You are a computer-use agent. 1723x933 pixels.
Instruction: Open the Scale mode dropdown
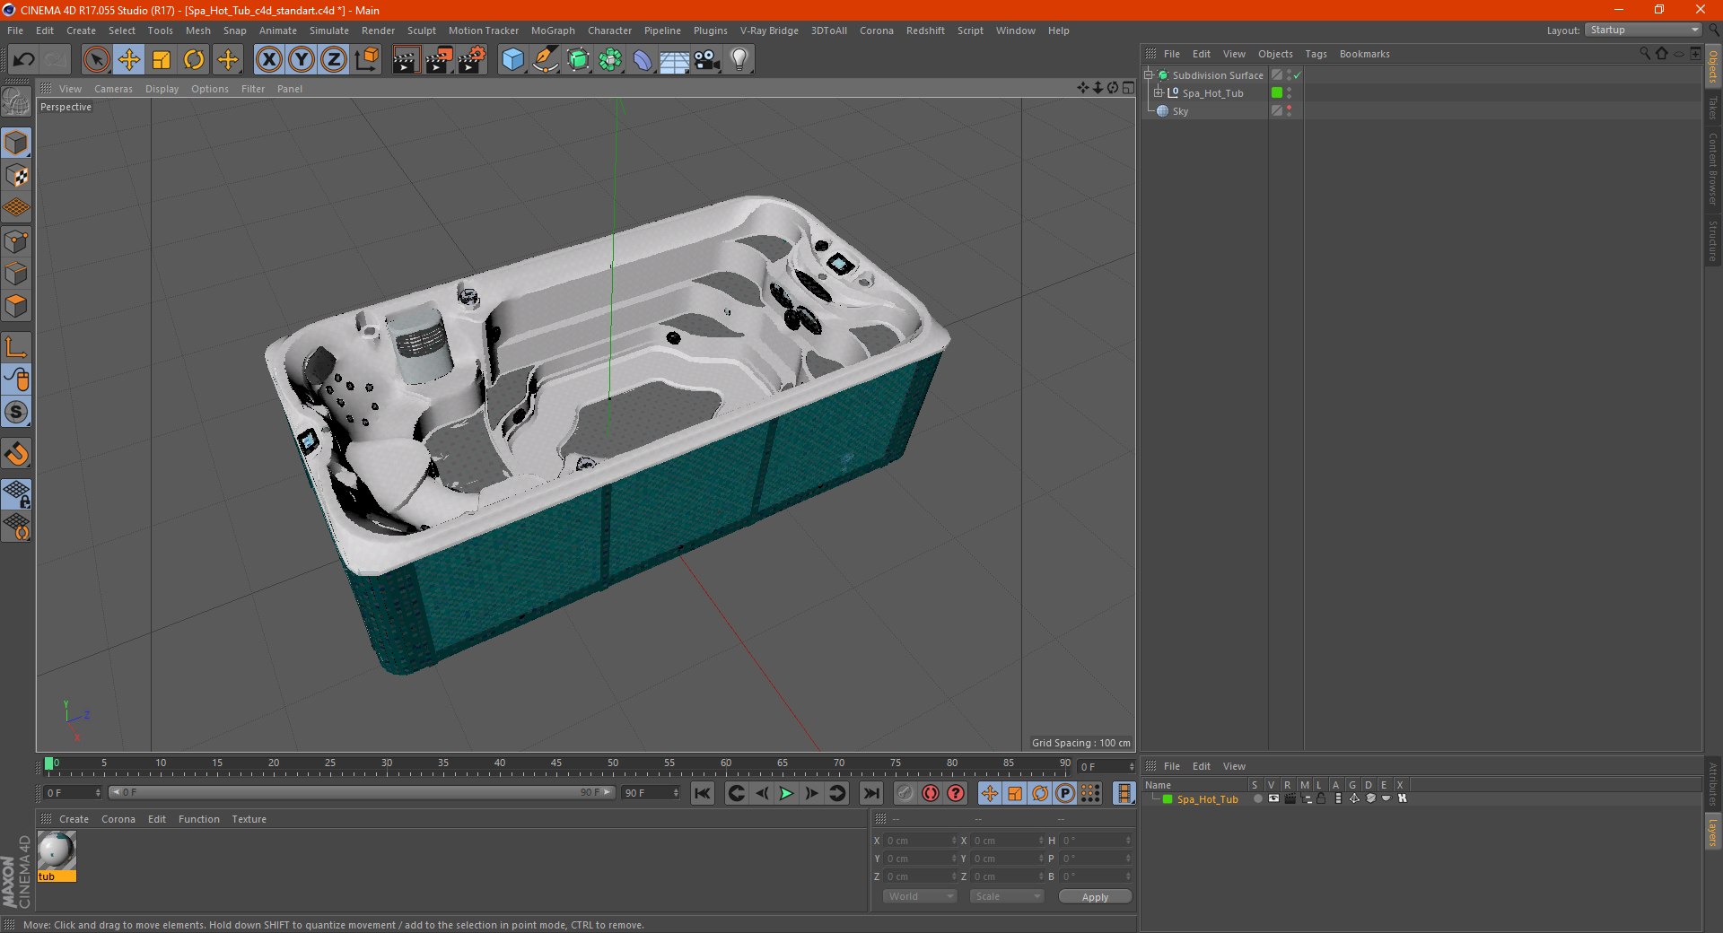point(1007,896)
